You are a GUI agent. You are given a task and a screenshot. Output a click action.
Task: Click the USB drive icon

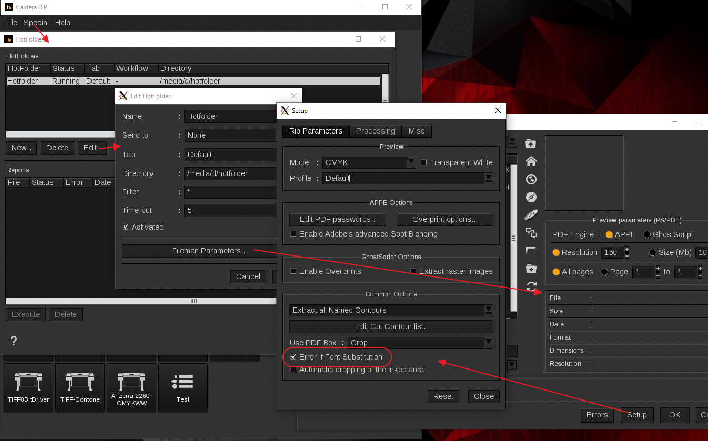[x=531, y=215]
